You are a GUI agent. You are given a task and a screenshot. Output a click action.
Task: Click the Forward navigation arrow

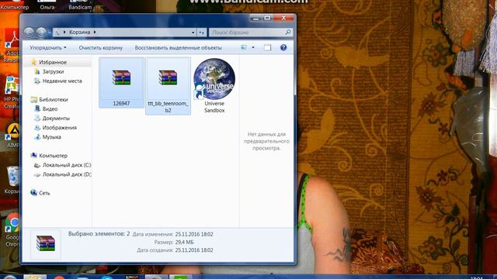coord(41,32)
